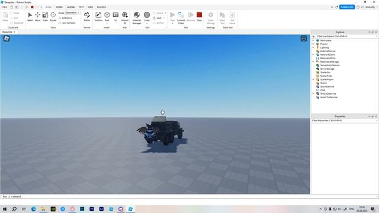
Task: Activate the Scale tool
Action: click(x=45, y=17)
